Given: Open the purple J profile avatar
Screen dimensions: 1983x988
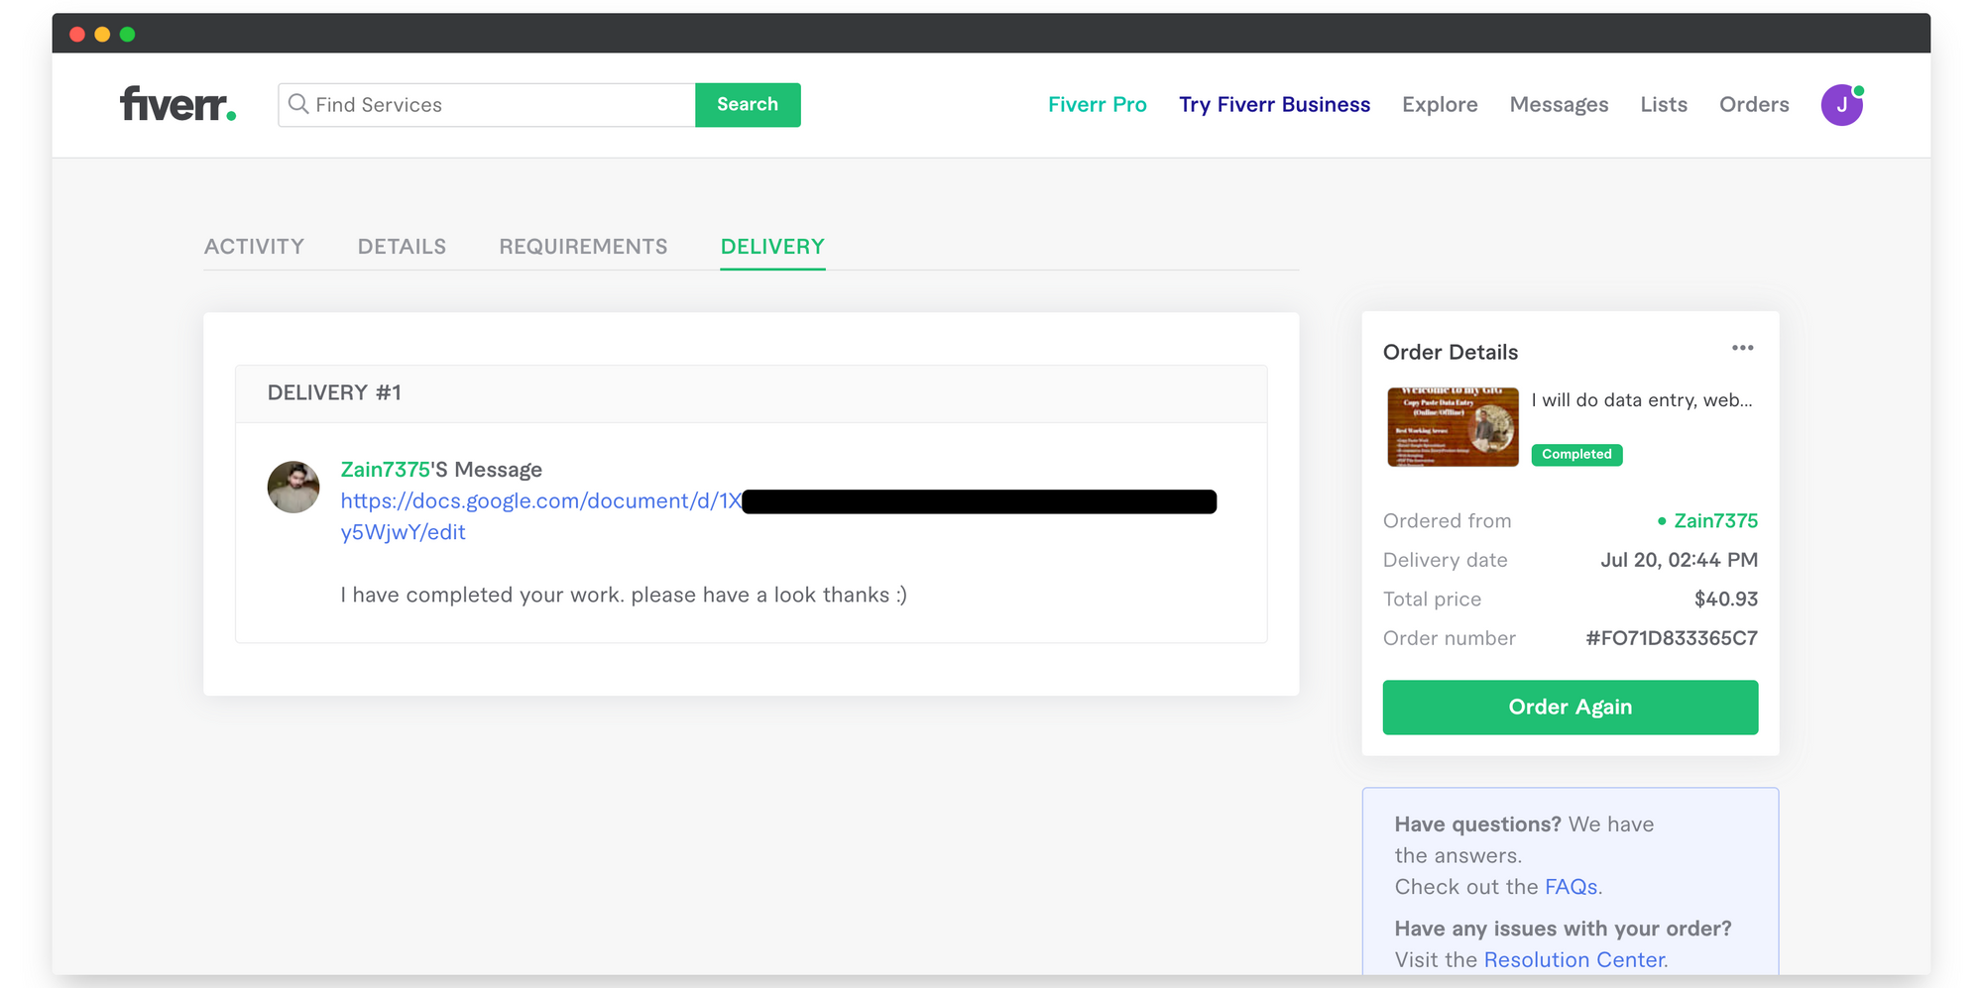Looking at the screenshot, I should (1841, 105).
